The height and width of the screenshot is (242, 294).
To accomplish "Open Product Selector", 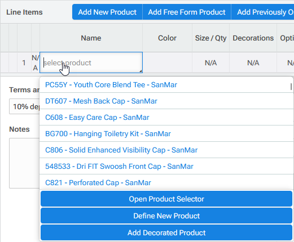I will 166,199.
